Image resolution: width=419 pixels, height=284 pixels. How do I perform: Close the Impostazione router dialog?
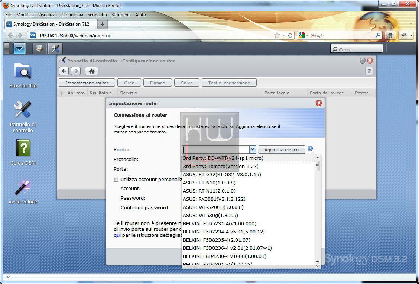pyautogui.click(x=319, y=103)
